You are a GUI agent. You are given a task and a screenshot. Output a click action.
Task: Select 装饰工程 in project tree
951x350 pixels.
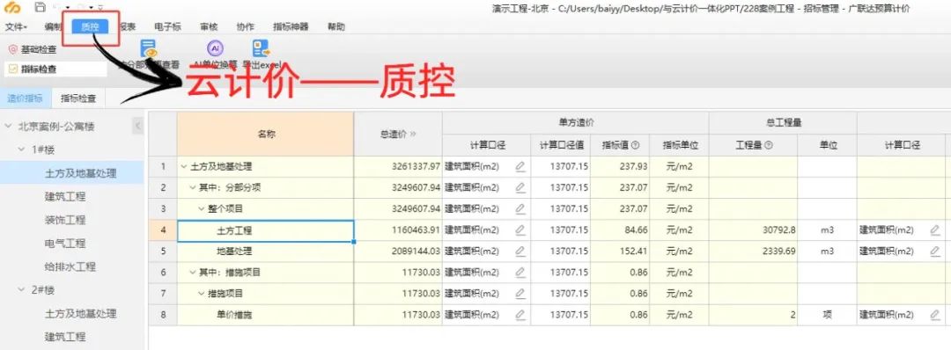point(65,220)
